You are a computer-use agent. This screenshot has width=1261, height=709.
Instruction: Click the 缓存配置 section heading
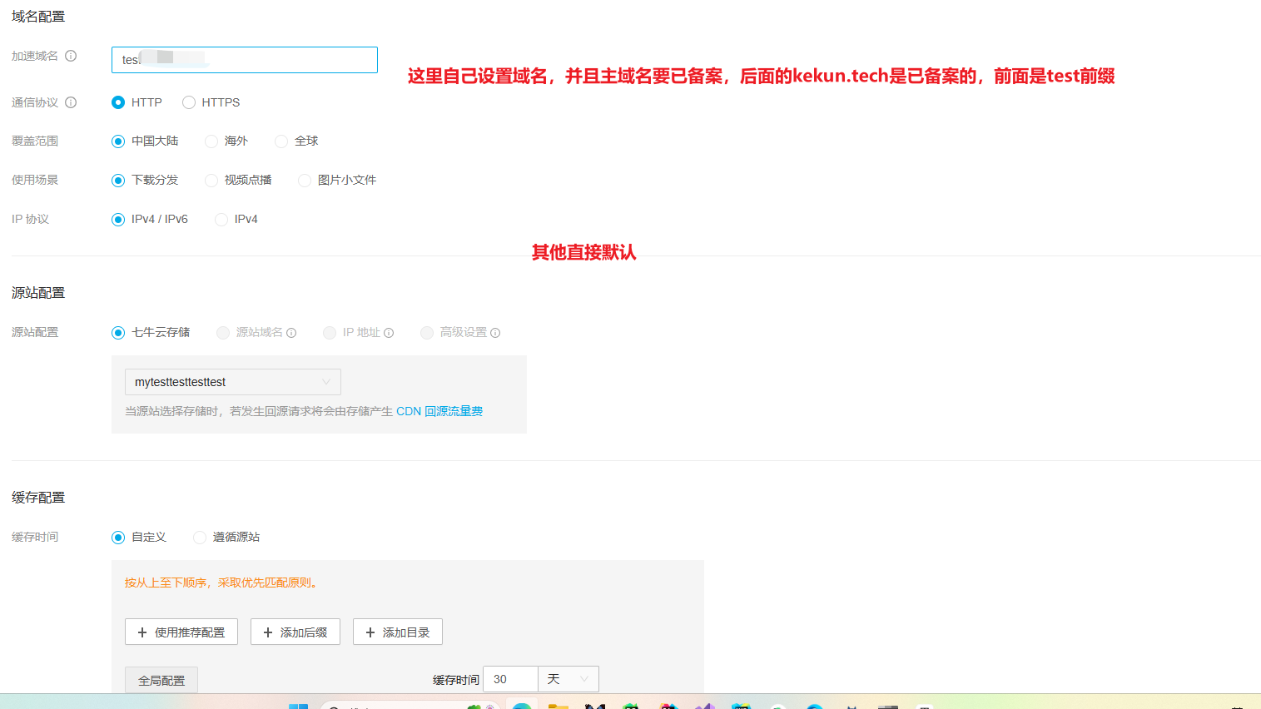tap(38, 498)
